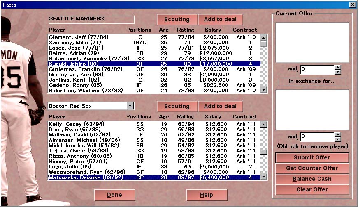Submit the trade offer
The height and width of the screenshot is (207, 358).
point(312,157)
